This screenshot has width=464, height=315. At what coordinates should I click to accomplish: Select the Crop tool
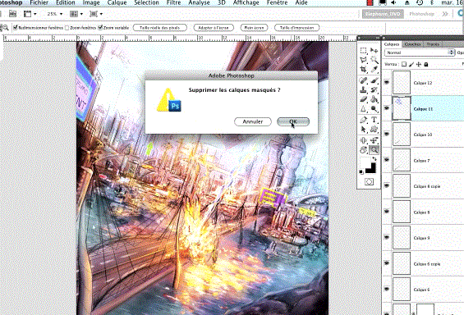pyautogui.click(x=363, y=70)
